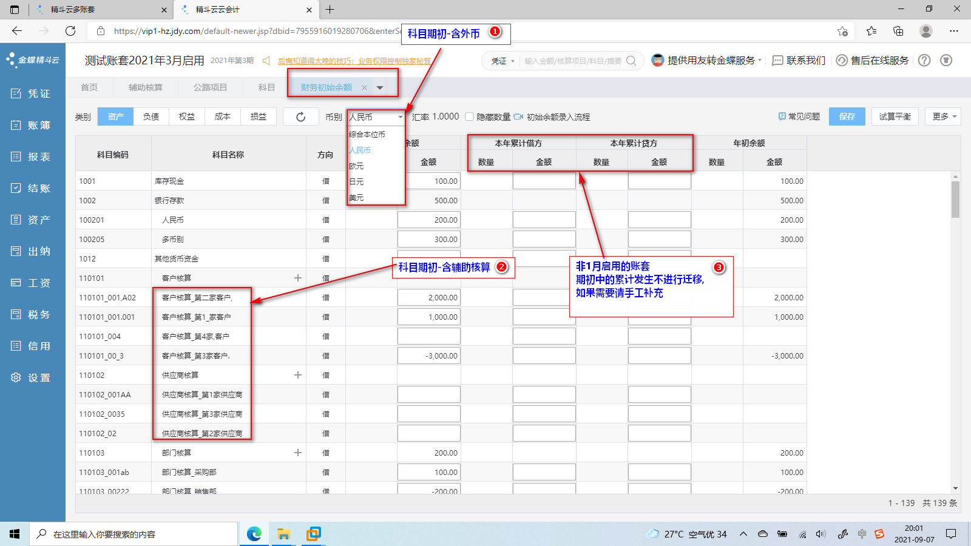
Task: Select the 负债 category toggle
Action: click(151, 116)
